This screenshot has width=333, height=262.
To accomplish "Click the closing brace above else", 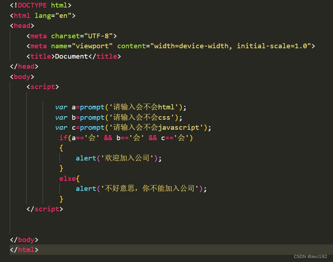I will (61, 168).
